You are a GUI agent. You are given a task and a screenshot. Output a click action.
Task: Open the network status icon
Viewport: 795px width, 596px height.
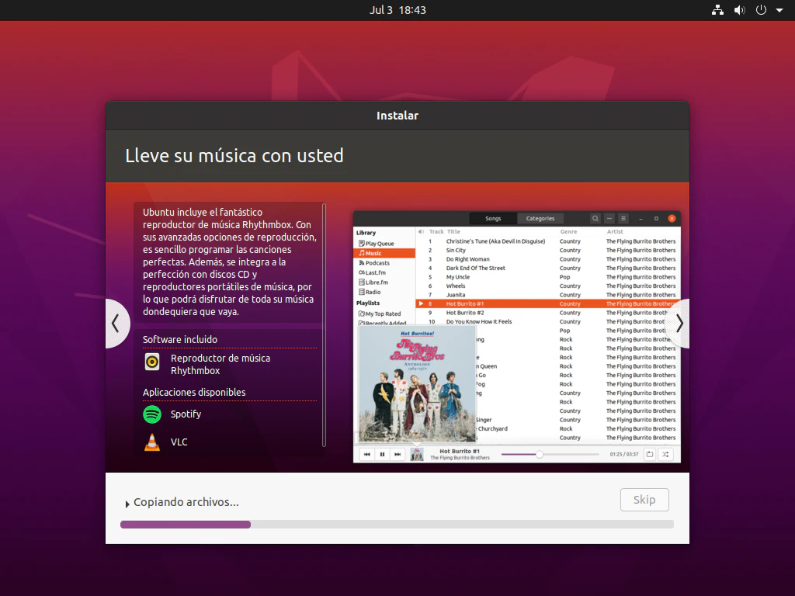click(x=717, y=10)
